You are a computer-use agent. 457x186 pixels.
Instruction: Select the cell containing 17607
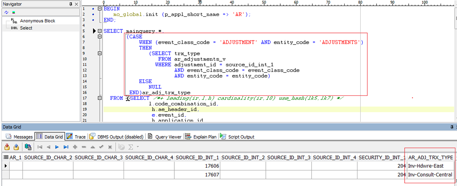pos(197,175)
